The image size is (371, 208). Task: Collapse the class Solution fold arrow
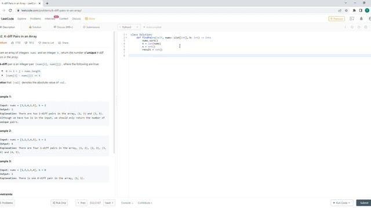point(126,35)
